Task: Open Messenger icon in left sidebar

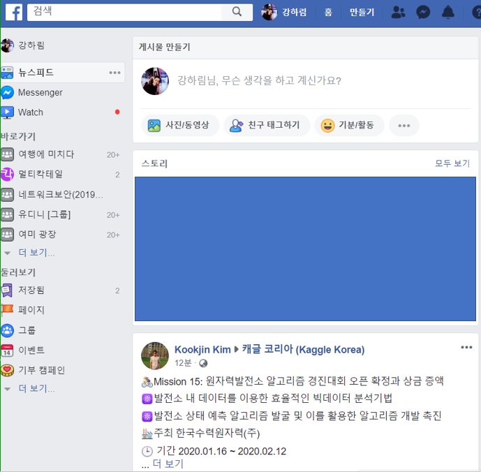Action: [x=7, y=92]
